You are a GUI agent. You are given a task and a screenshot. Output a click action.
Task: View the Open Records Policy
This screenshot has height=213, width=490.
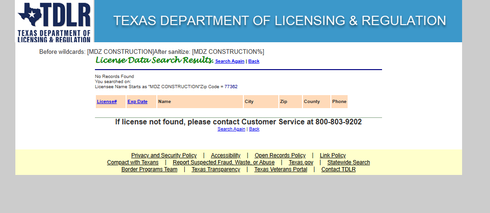tap(280, 155)
